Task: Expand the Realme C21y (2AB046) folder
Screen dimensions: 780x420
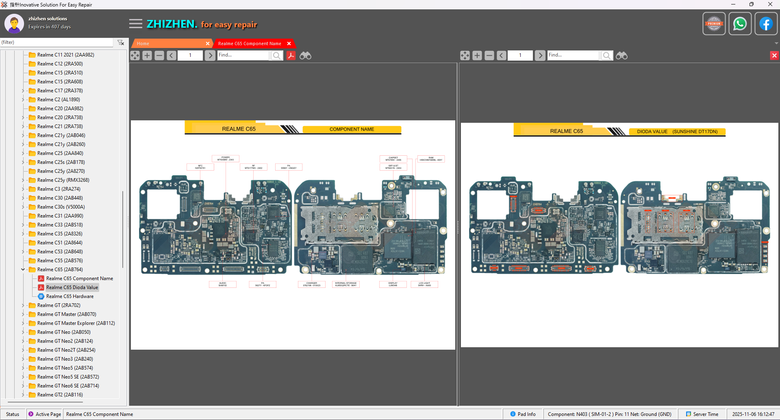Action: point(23,135)
